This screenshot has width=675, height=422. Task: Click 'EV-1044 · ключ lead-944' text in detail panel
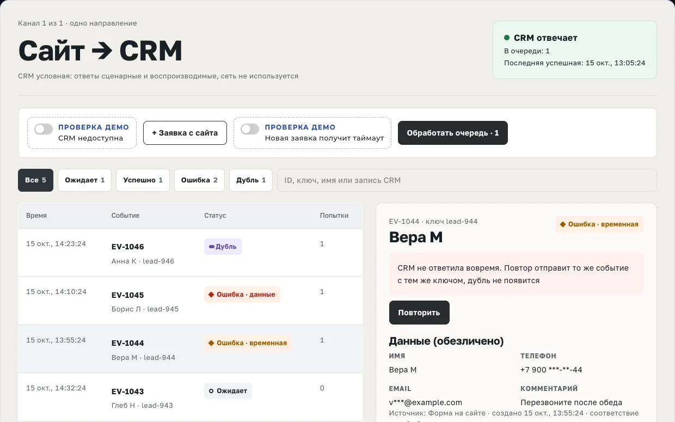tap(433, 222)
